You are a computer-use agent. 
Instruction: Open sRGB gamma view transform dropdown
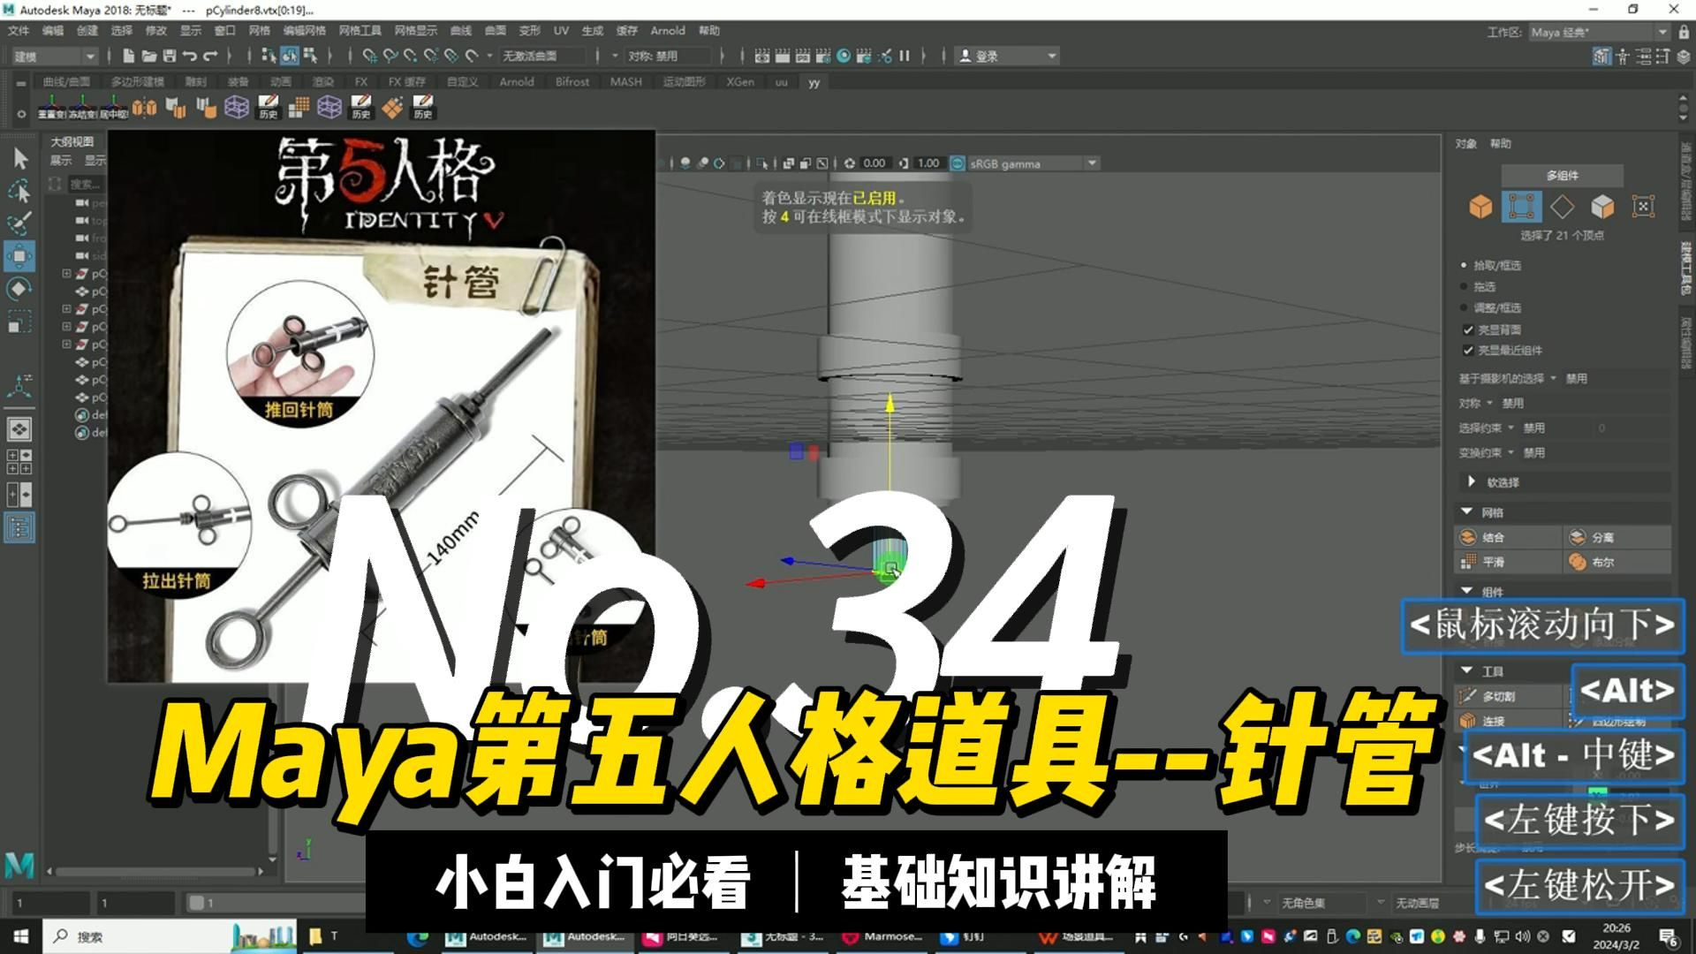[1033, 163]
